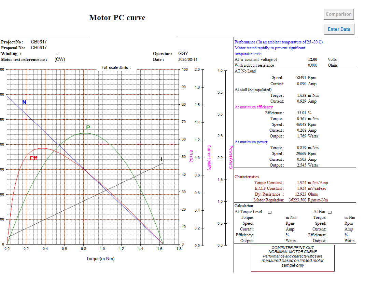Toggle the At Torque Level checkbox
This screenshot has height=290, width=378.
269,212
